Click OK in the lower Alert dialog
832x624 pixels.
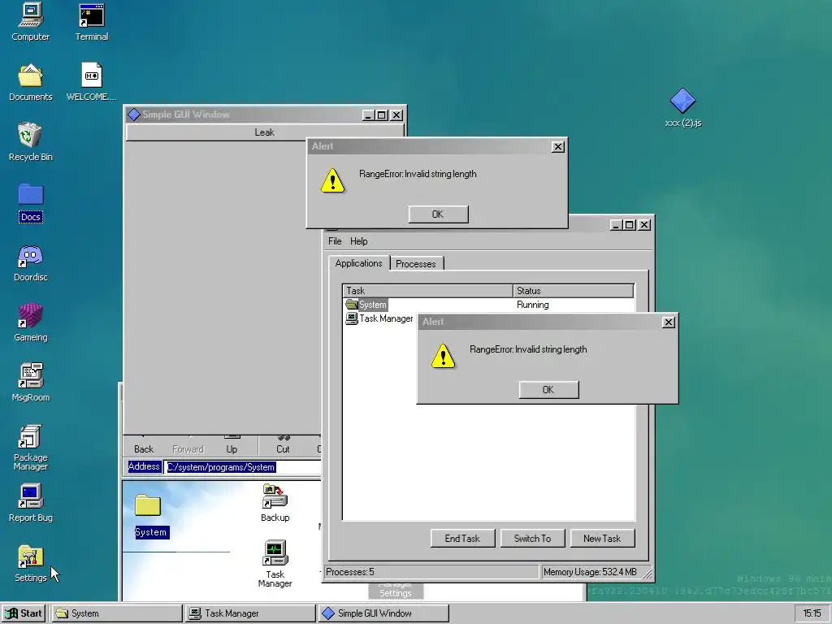tap(548, 390)
